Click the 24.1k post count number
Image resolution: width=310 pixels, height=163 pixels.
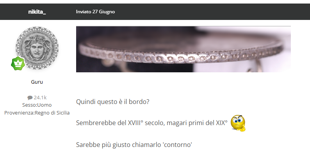[x=40, y=97]
